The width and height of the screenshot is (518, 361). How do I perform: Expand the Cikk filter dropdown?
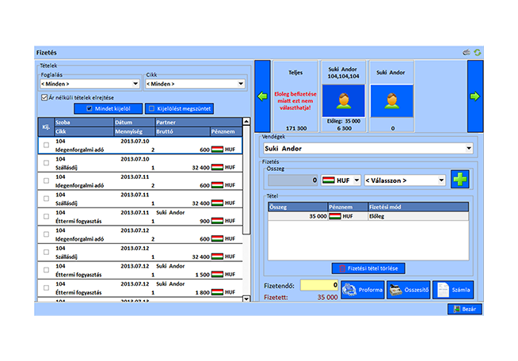pyautogui.click(x=195, y=83)
